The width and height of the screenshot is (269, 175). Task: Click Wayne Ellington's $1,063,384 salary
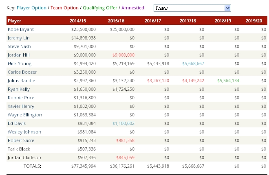point(85,115)
